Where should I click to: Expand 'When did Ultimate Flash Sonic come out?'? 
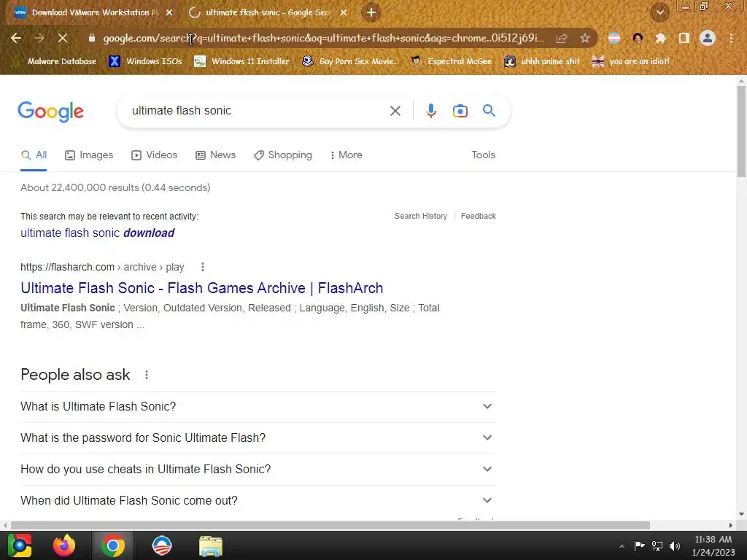point(258,501)
